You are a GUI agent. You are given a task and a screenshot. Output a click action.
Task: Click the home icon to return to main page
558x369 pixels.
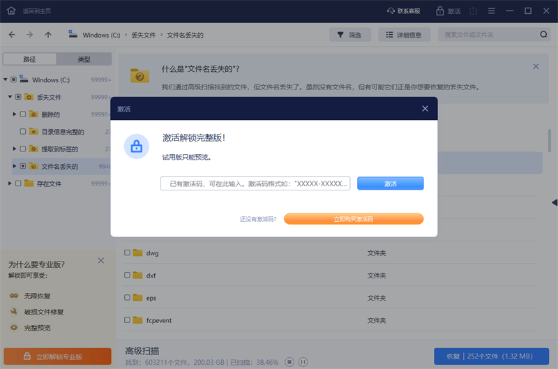11,10
